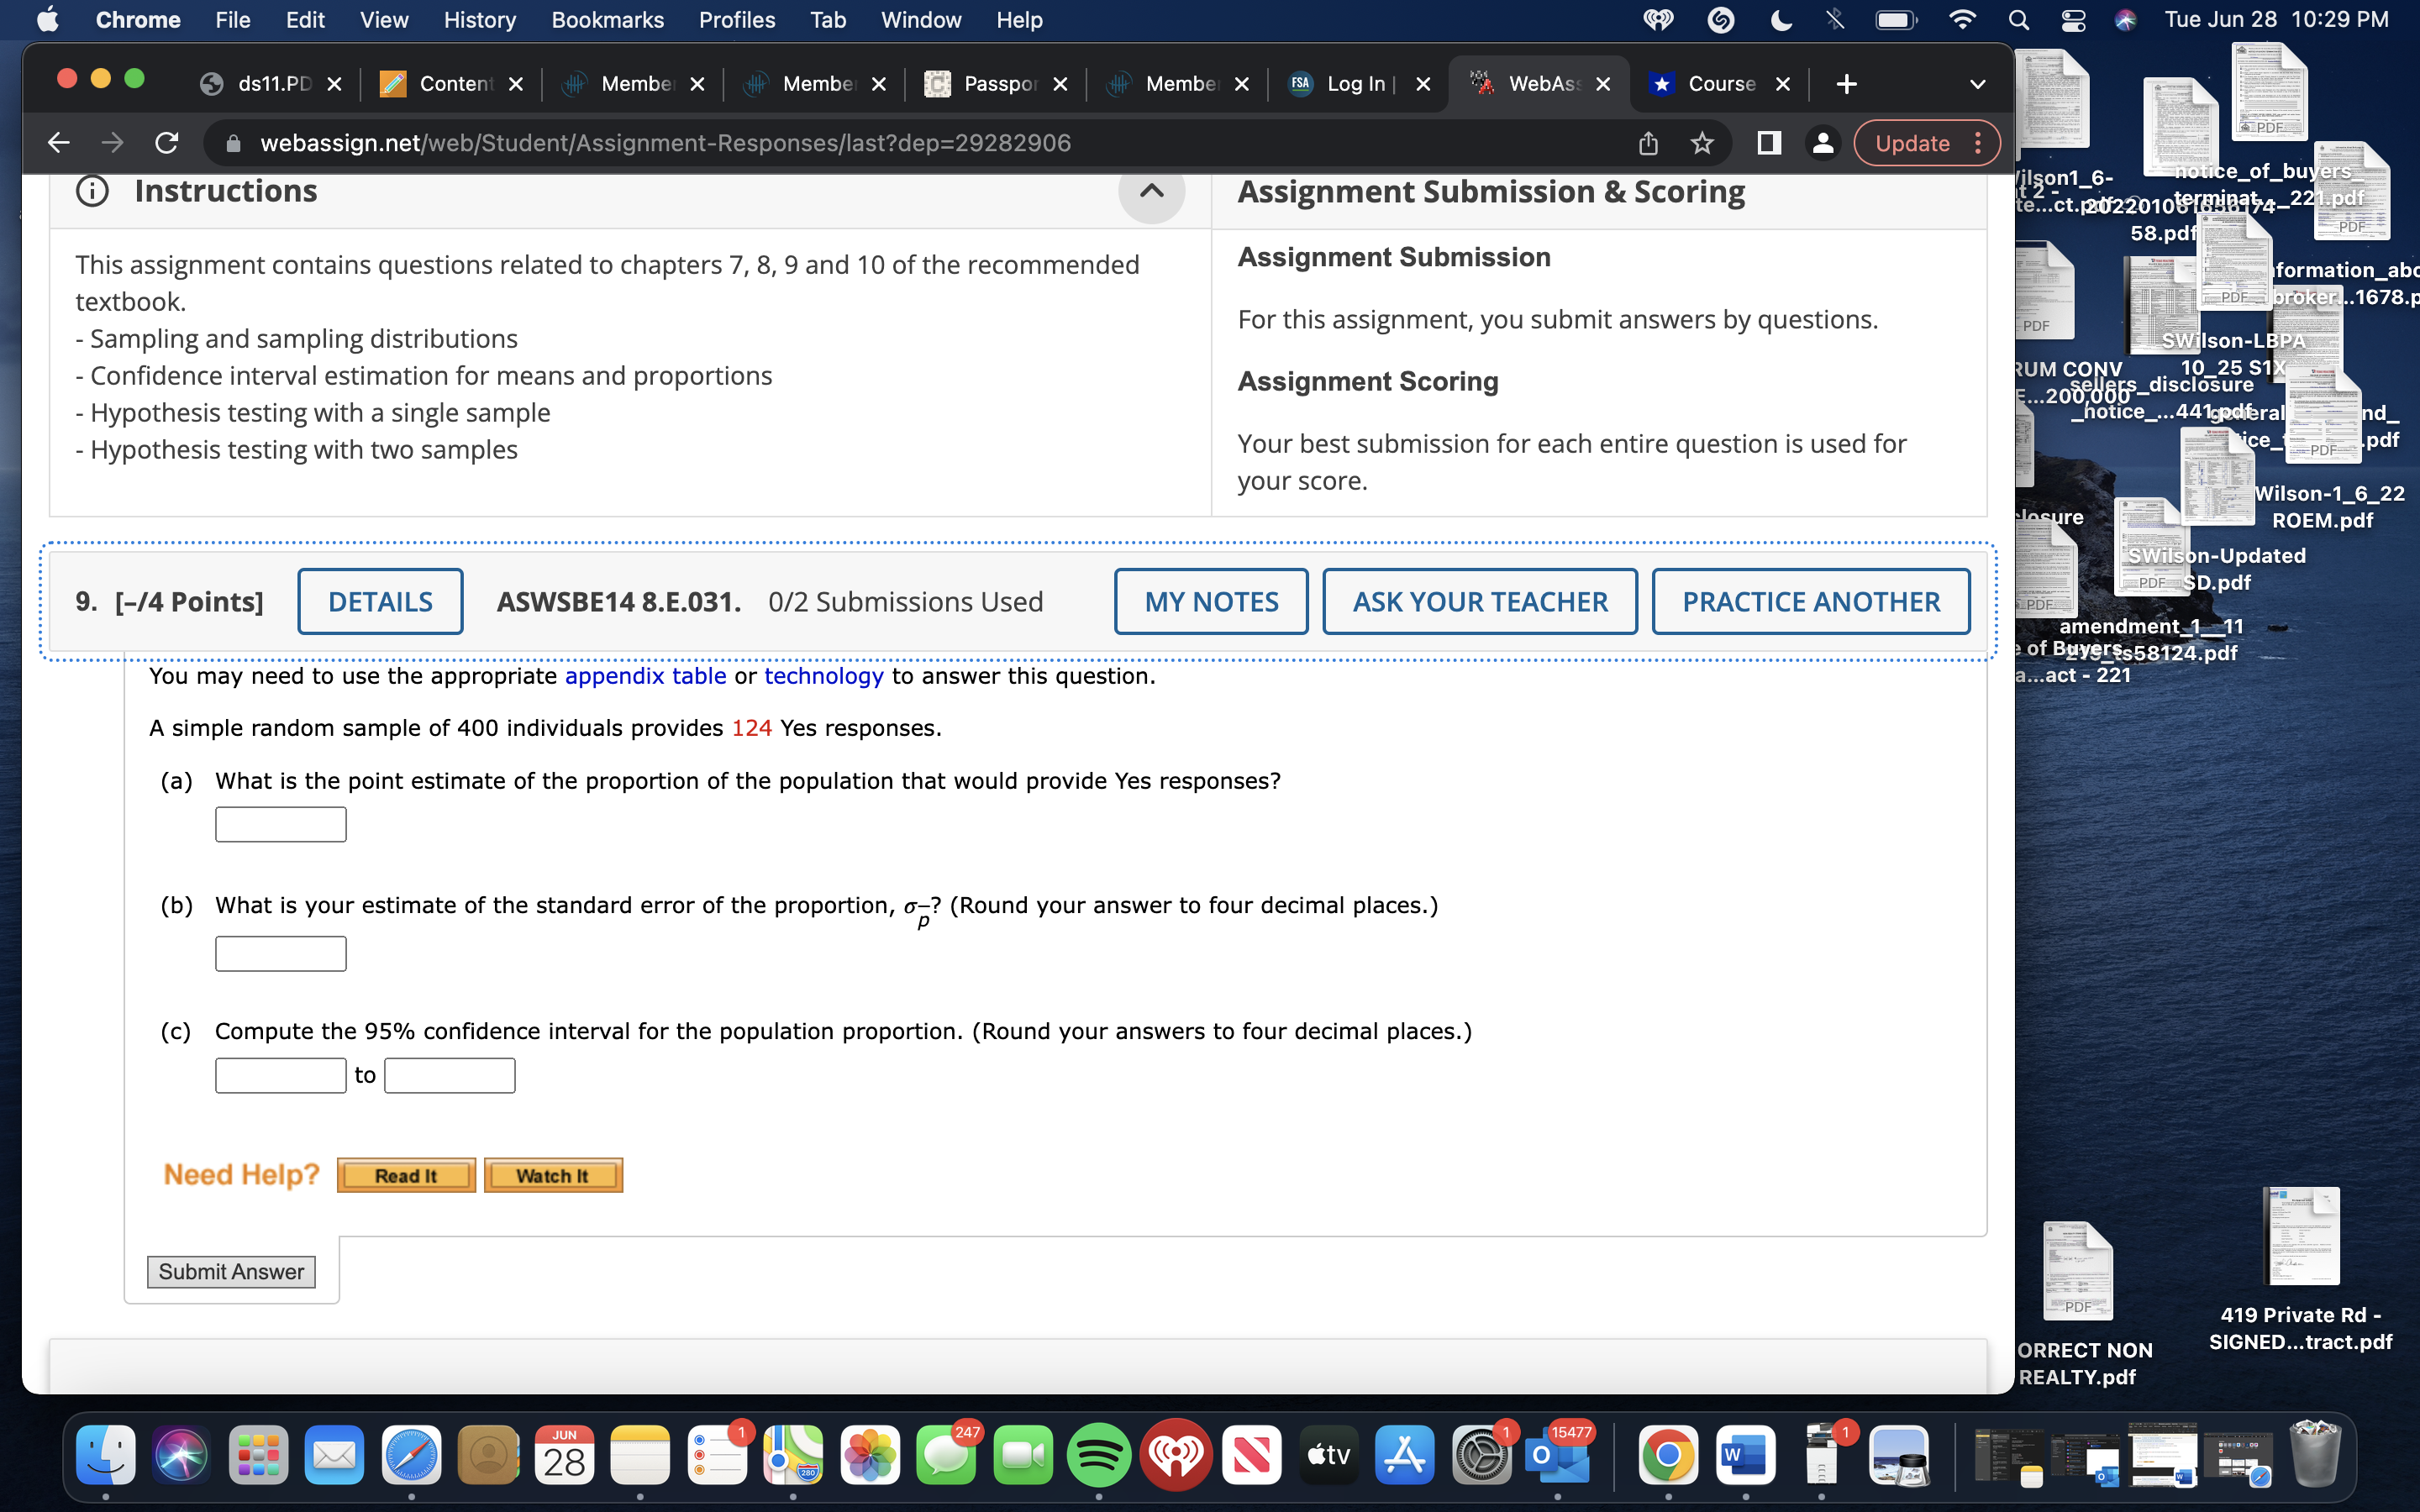Collapse the Instructions section with the chevron
This screenshot has width=2420, height=1512.
pyautogui.click(x=1152, y=193)
